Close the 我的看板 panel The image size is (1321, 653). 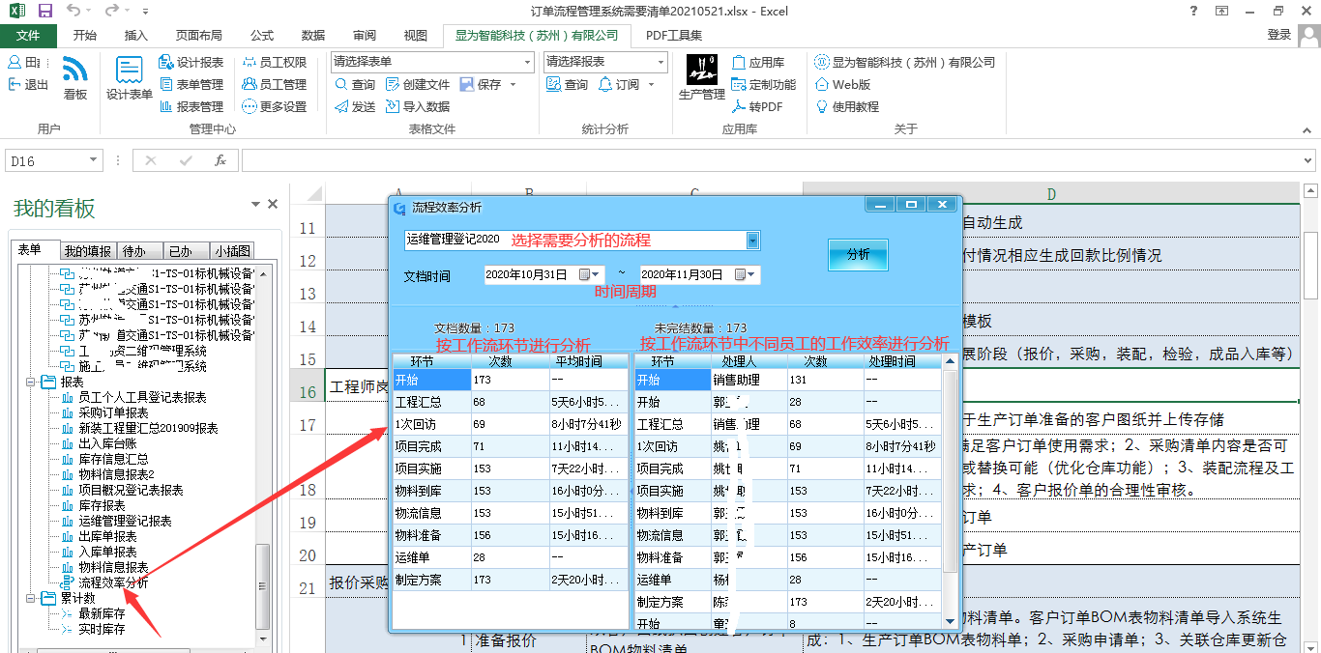(x=273, y=204)
